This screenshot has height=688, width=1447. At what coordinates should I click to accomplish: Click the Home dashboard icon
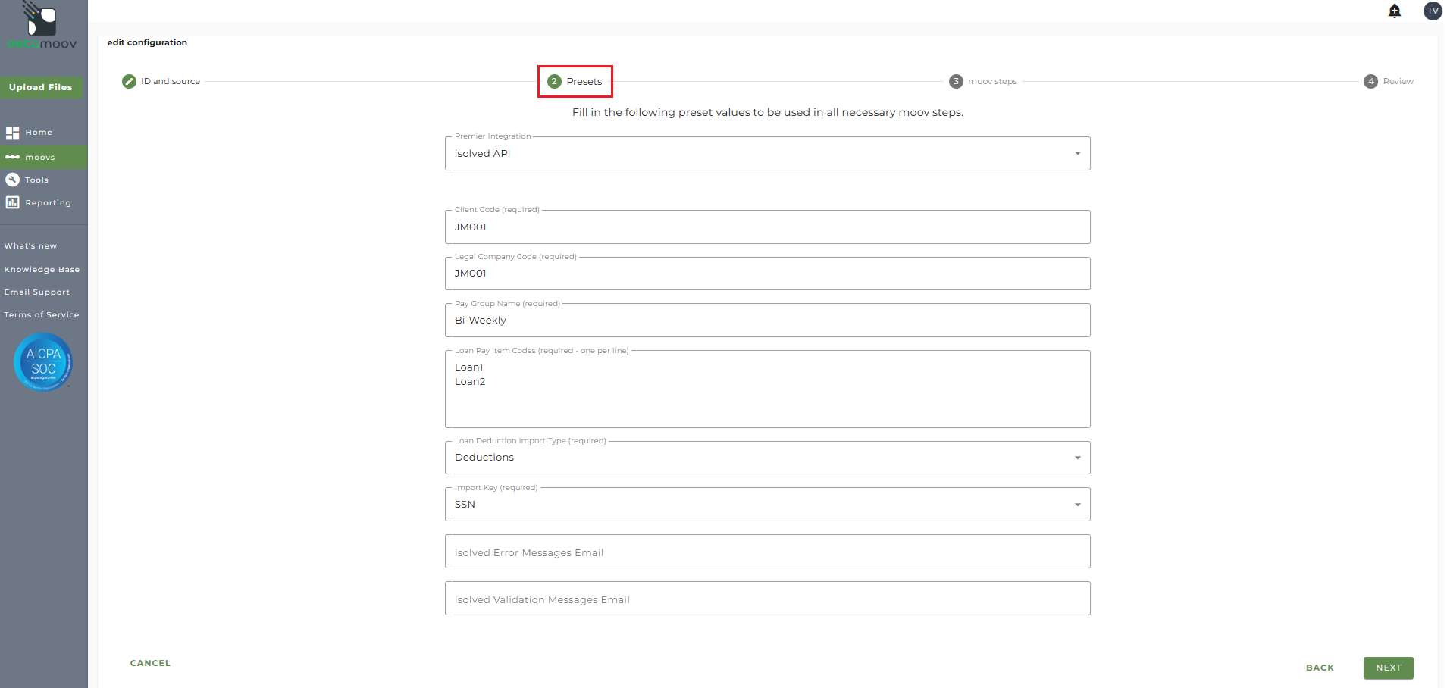[12, 133]
